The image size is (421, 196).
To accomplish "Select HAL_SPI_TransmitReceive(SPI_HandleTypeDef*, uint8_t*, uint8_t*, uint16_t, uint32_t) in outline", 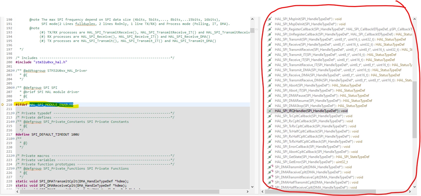I will (343, 50).
